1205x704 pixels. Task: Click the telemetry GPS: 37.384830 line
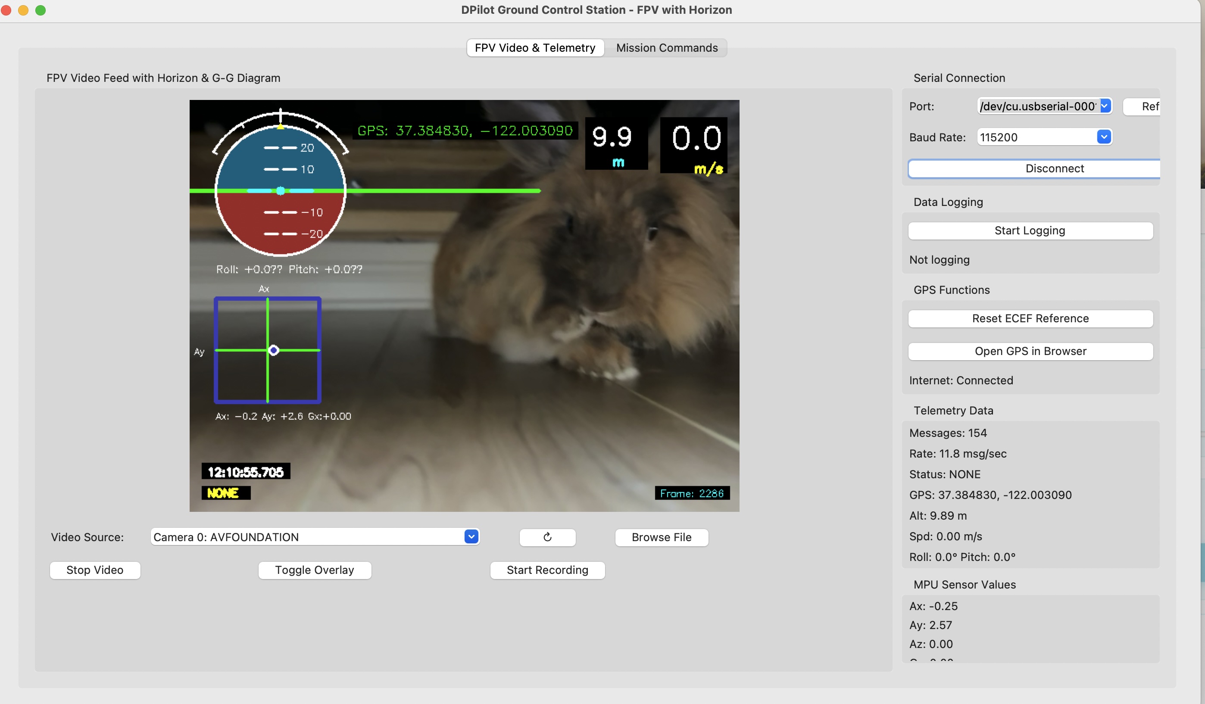[990, 495]
